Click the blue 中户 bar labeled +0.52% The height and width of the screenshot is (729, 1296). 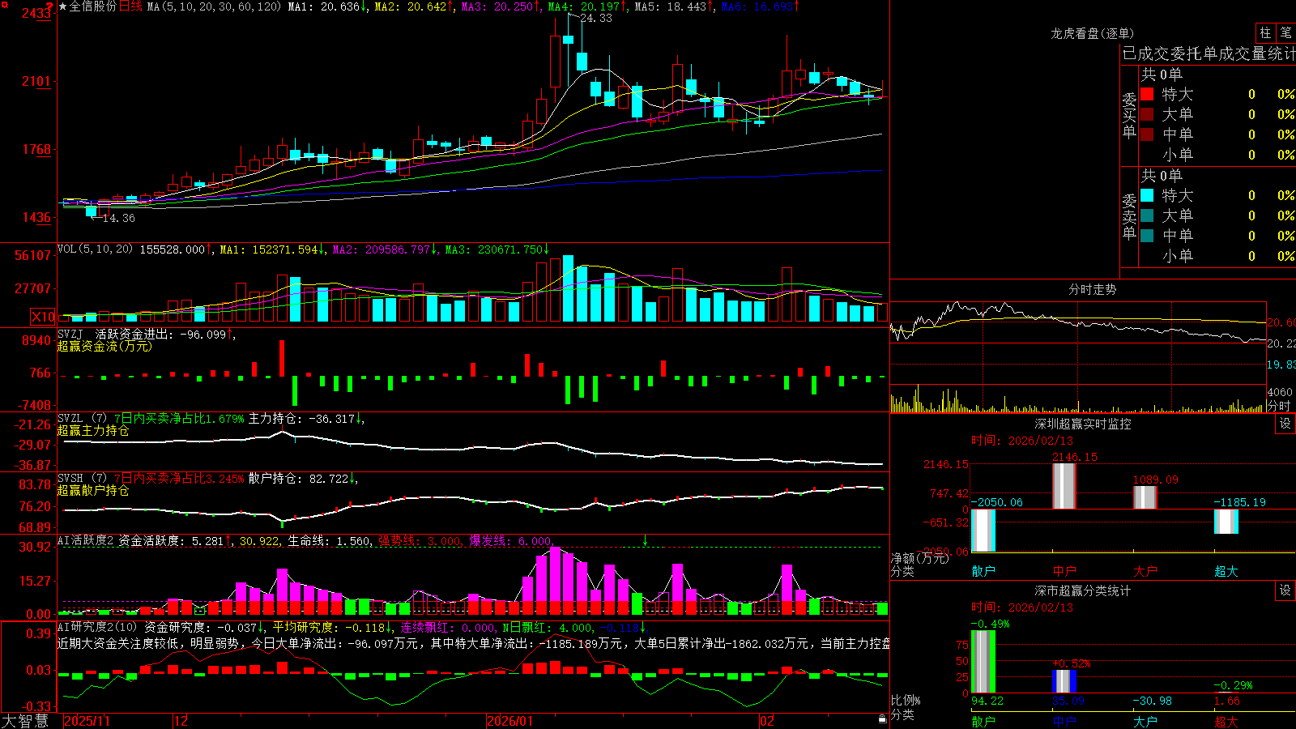[x=1064, y=681]
